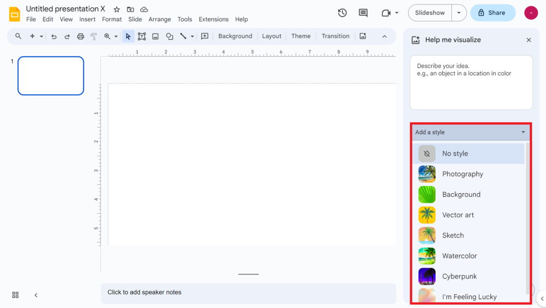Open Slideshow options dropdown arrow
This screenshot has height=308, width=546.
[459, 13]
